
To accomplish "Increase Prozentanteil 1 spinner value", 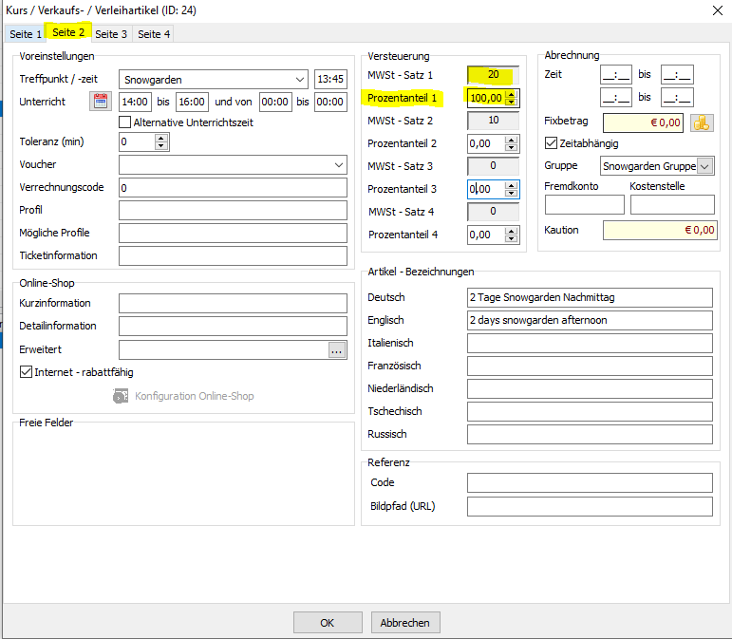I will (511, 94).
